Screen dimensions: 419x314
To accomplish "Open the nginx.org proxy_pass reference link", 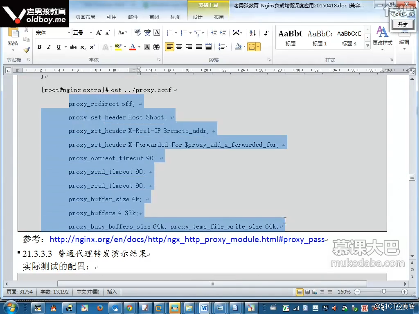I will coord(187,239).
